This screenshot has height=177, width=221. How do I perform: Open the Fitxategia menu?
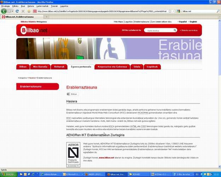tap(6, 6)
